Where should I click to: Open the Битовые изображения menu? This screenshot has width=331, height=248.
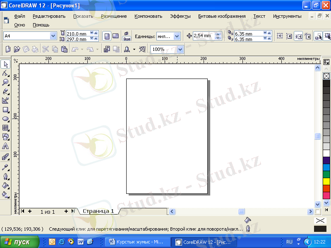(222, 16)
